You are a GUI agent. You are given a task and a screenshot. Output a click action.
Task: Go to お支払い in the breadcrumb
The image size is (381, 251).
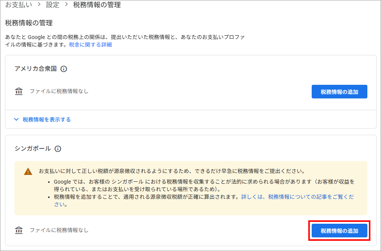click(18, 5)
